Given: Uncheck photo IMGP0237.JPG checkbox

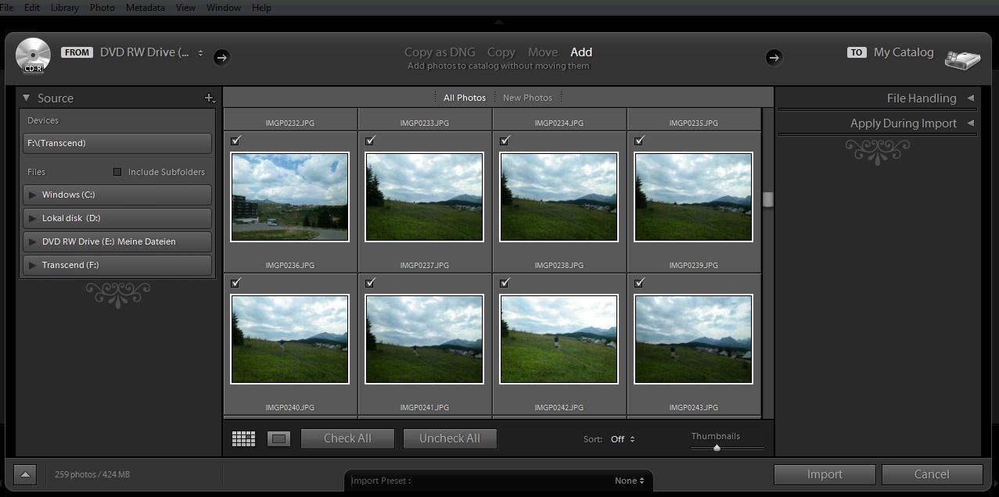Looking at the screenshot, I should coord(371,141).
